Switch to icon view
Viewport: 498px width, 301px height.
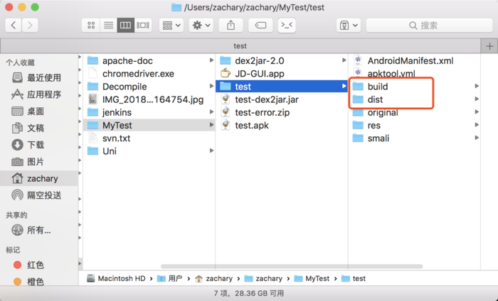pos(91,25)
